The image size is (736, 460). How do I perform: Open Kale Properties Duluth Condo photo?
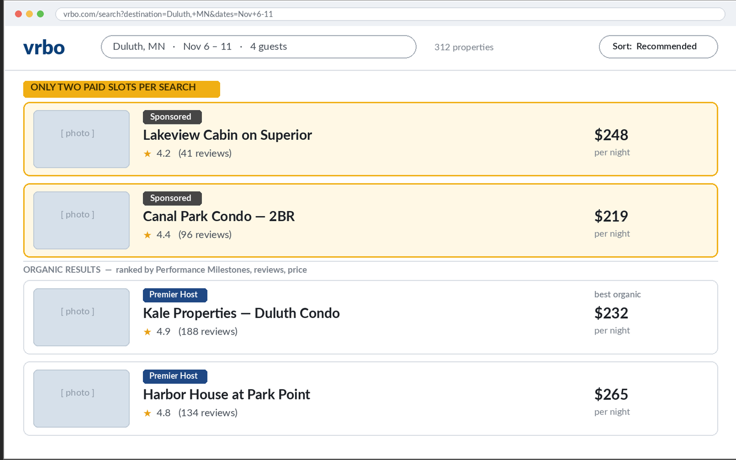81,317
